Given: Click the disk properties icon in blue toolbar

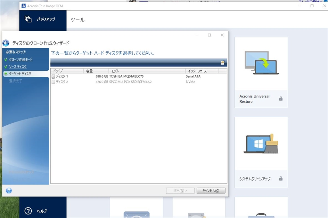Looking at the screenshot, I should (x=223, y=63).
